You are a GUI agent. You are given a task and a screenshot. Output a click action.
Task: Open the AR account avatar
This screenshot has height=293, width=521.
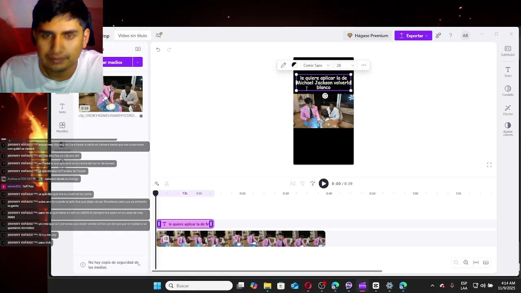tap(465, 36)
